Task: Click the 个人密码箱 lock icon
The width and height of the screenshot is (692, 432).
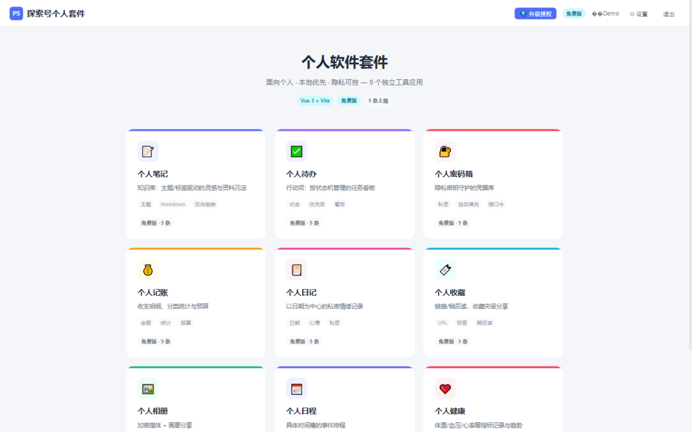Action: click(445, 151)
